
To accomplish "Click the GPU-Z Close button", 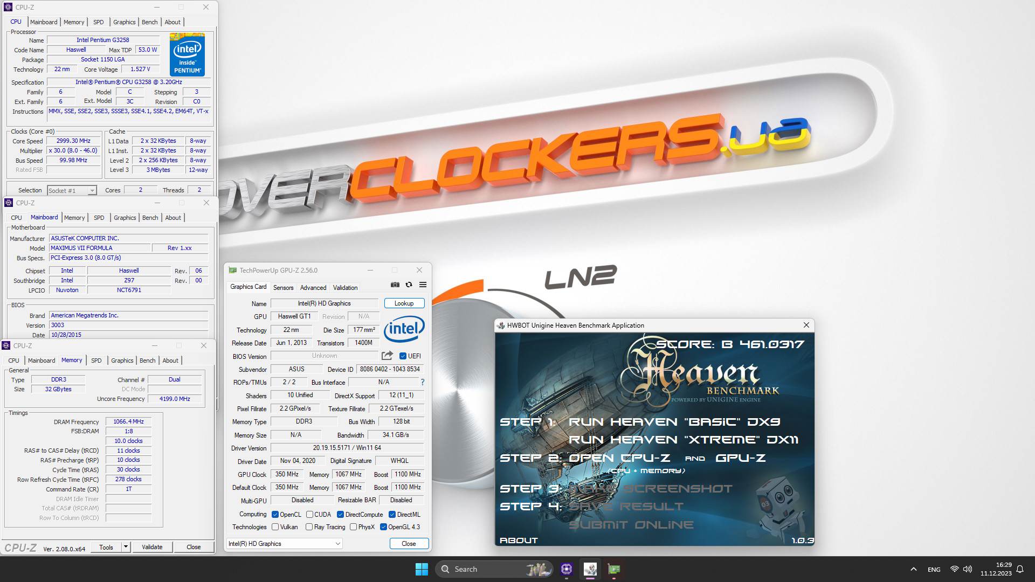I will click(409, 543).
